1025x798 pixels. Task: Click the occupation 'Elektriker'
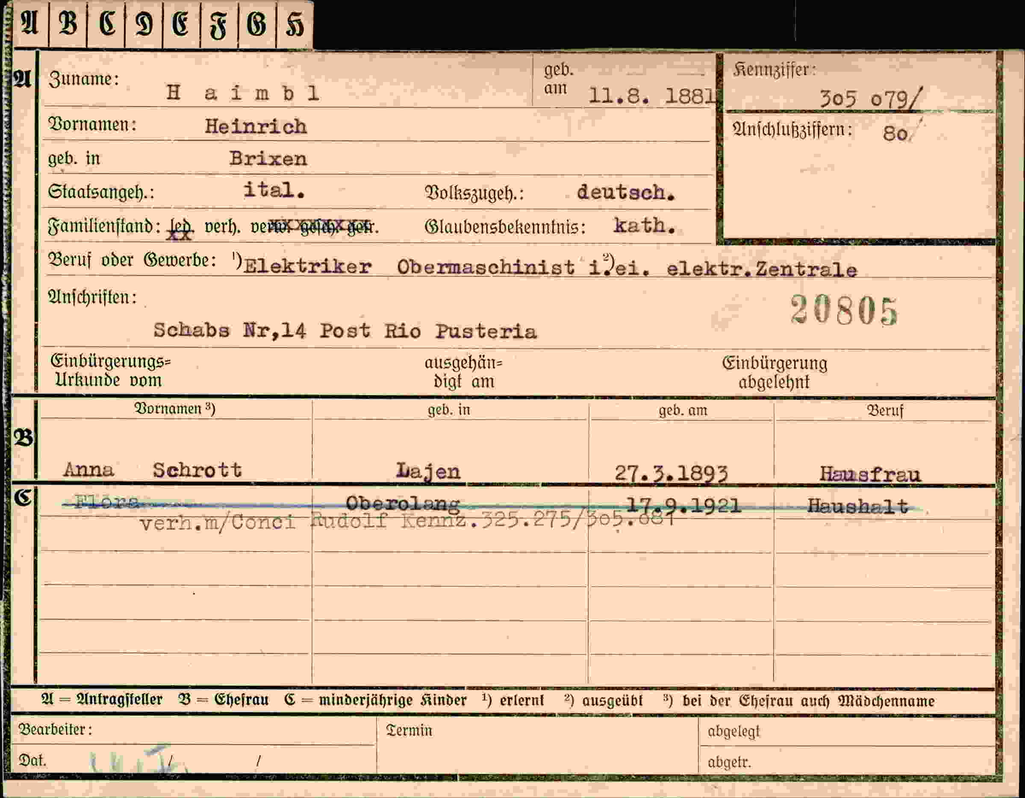[x=308, y=267]
